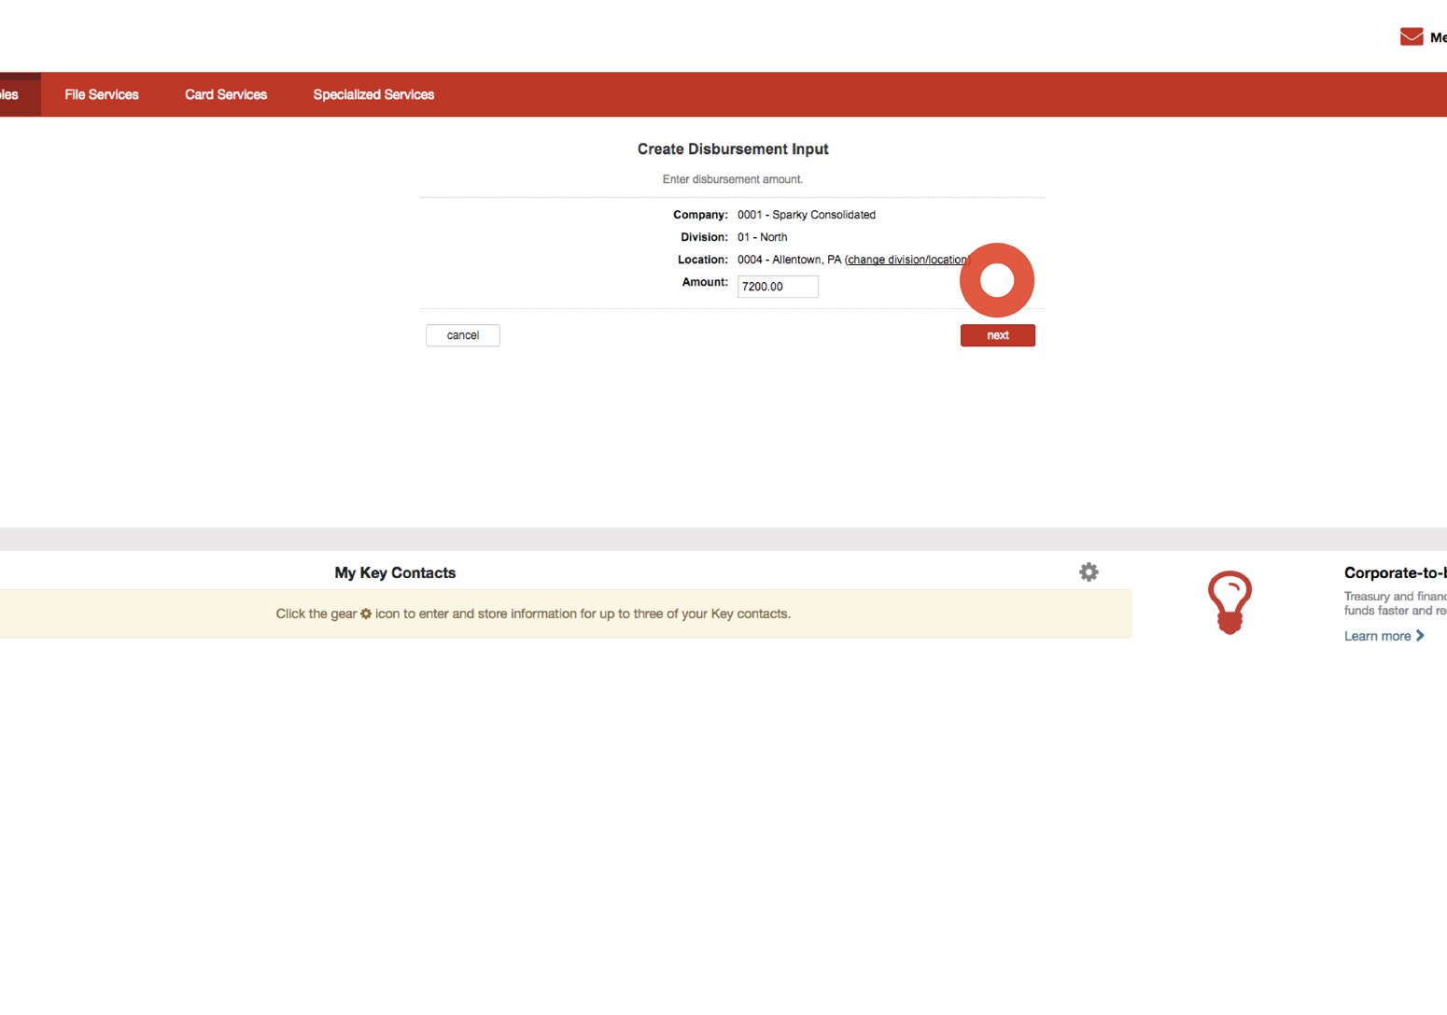Click the orange circle highlight near the form
The width and height of the screenshot is (1447, 1015).
click(x=997, y=280)
